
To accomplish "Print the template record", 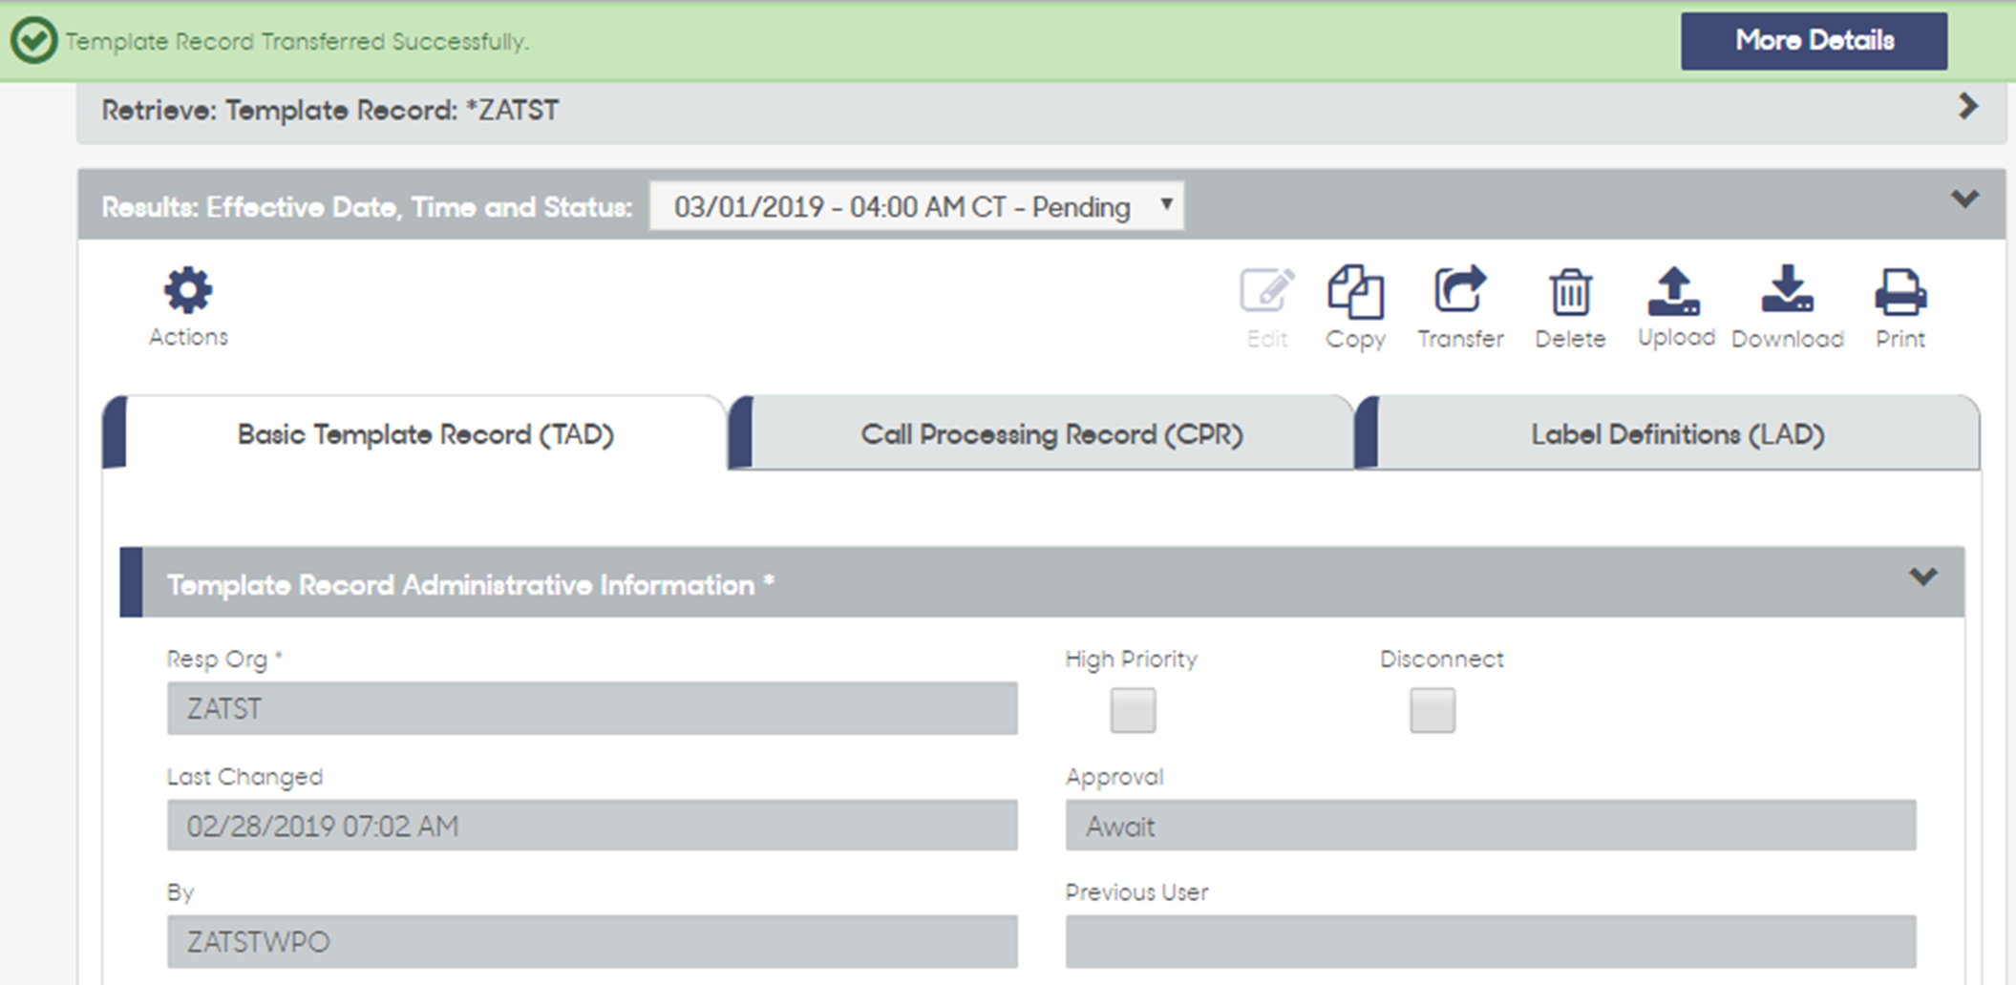I will point(1900,307).
